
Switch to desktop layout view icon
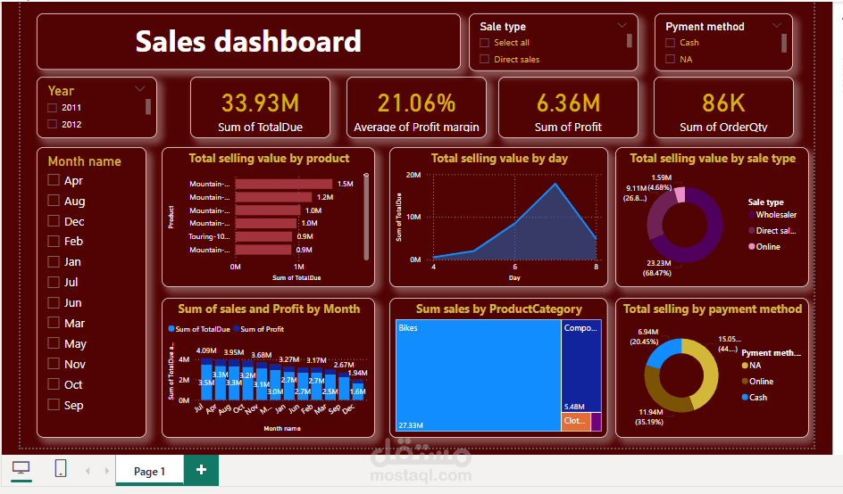click(21, 468)
